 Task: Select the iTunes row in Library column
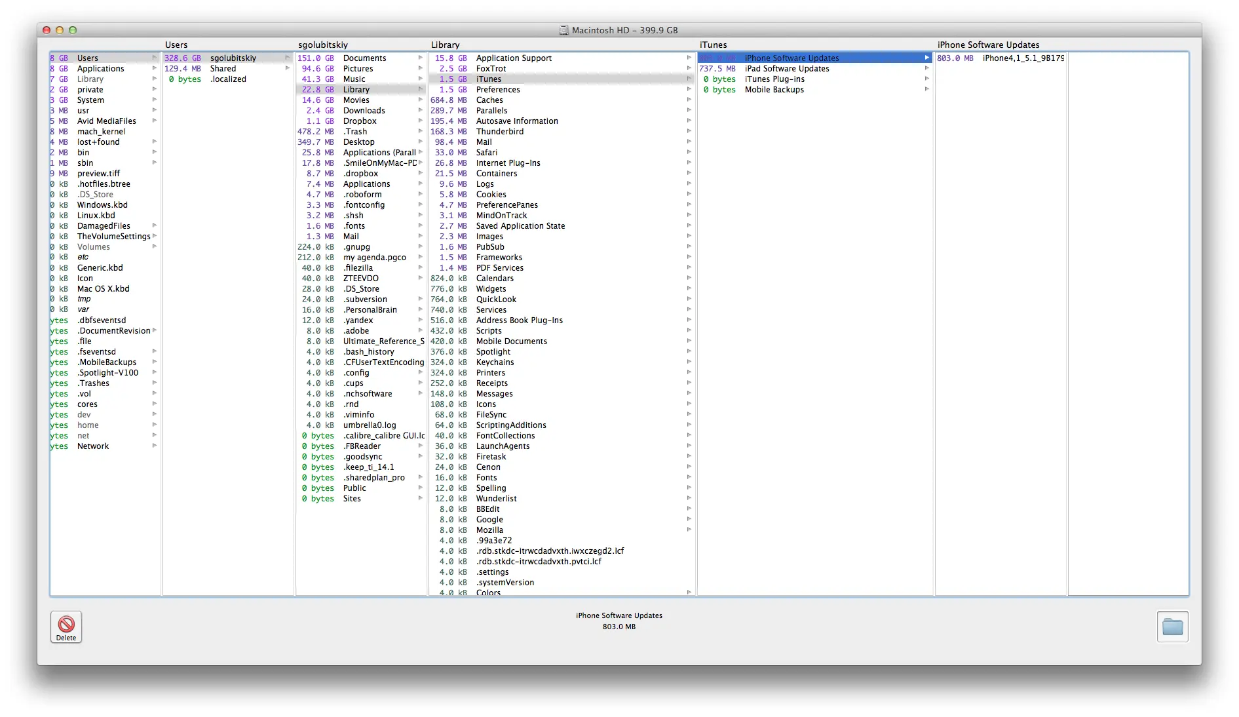(x=562, y=79)
